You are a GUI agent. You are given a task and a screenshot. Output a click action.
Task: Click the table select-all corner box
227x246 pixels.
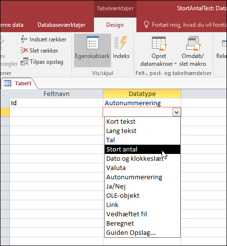(x=5, y=94)
